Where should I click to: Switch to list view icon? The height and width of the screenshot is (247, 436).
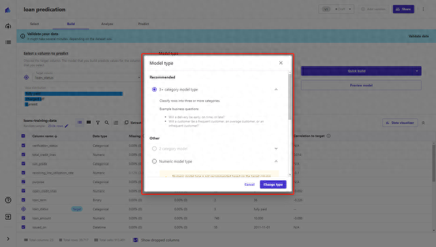tap(80, 122)
